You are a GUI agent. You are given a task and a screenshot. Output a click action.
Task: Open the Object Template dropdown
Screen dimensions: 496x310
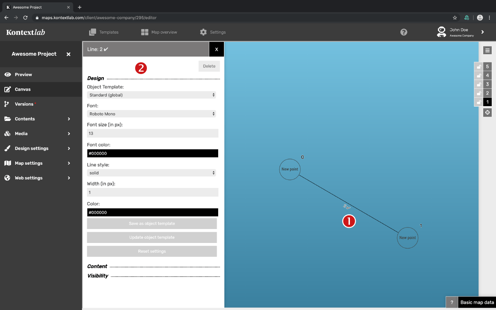coord(152,95)
